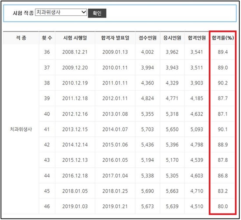The height and width of the screenshot is (220, 241).
Task: Click the 80.0 pass rate cell
Action: (x=223, y=206)
